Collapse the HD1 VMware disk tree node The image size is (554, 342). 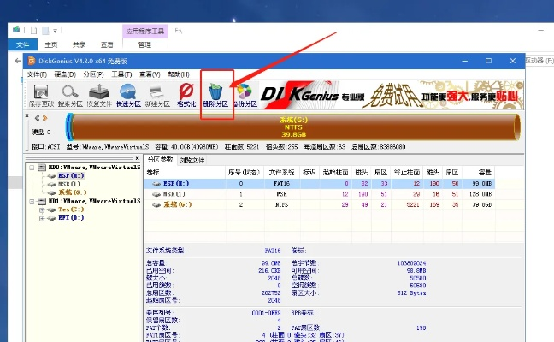[32, 202]
